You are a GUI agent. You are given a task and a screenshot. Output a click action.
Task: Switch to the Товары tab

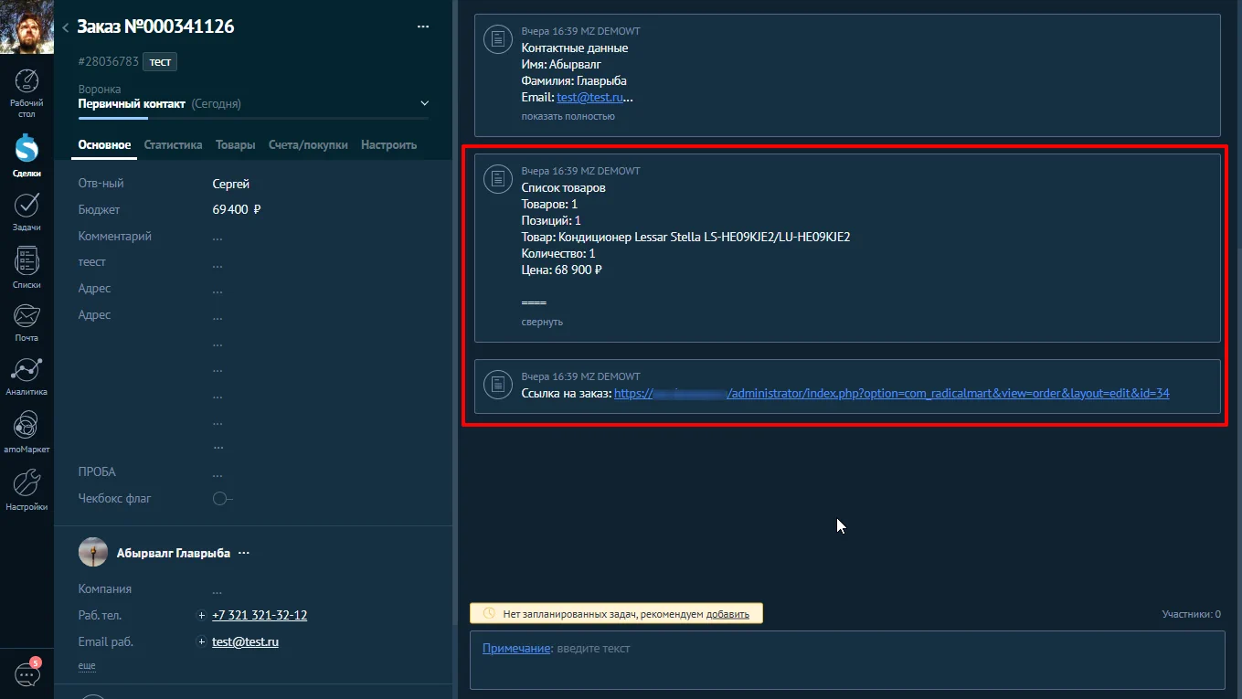click(235, 144)
